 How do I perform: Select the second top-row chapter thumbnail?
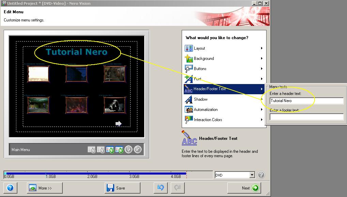click(x=76, y=74)
